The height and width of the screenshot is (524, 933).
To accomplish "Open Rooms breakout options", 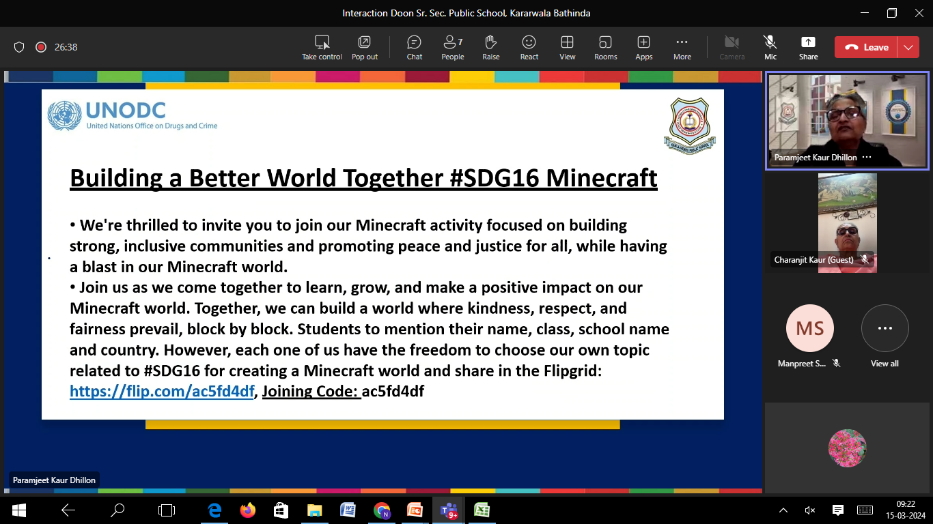I will [605, 48].
